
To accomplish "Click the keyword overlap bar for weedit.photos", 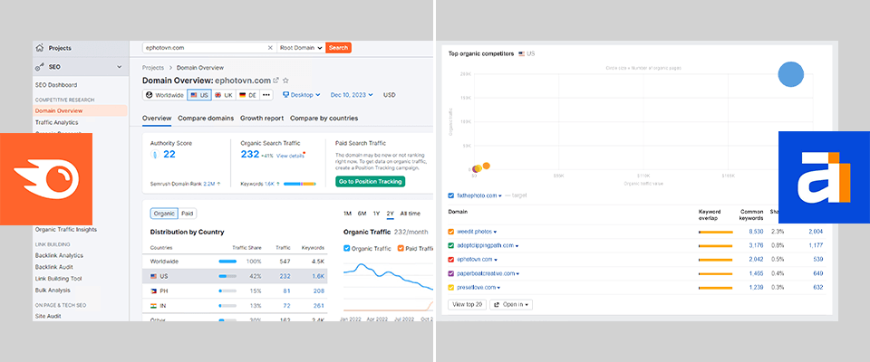I will pos(716,232).
